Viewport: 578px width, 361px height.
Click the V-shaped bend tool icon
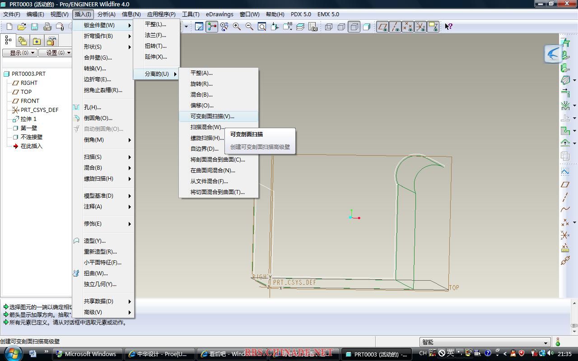(x=565, y=106)
